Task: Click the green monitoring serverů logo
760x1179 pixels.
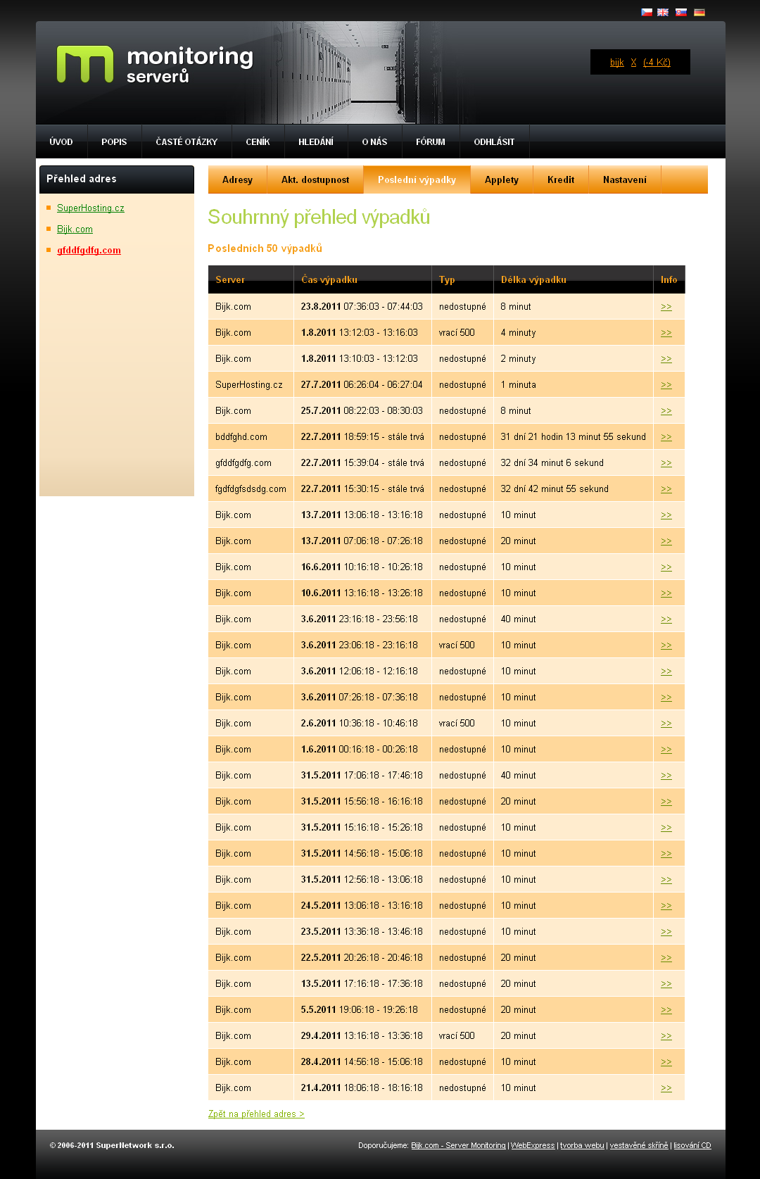Action: point(155,65)
